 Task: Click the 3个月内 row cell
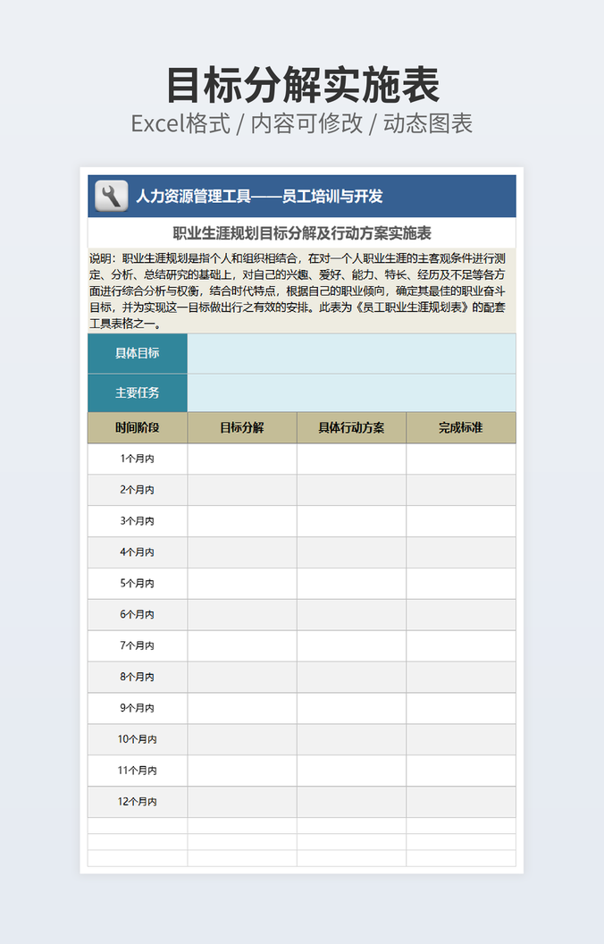tap(138, 521)
